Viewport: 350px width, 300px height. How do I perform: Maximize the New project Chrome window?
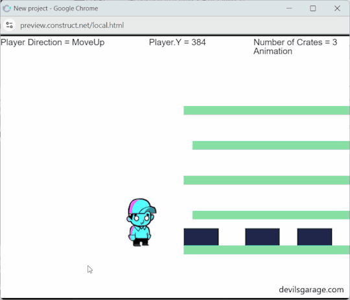pyautogui.click(x=313, y=8)
